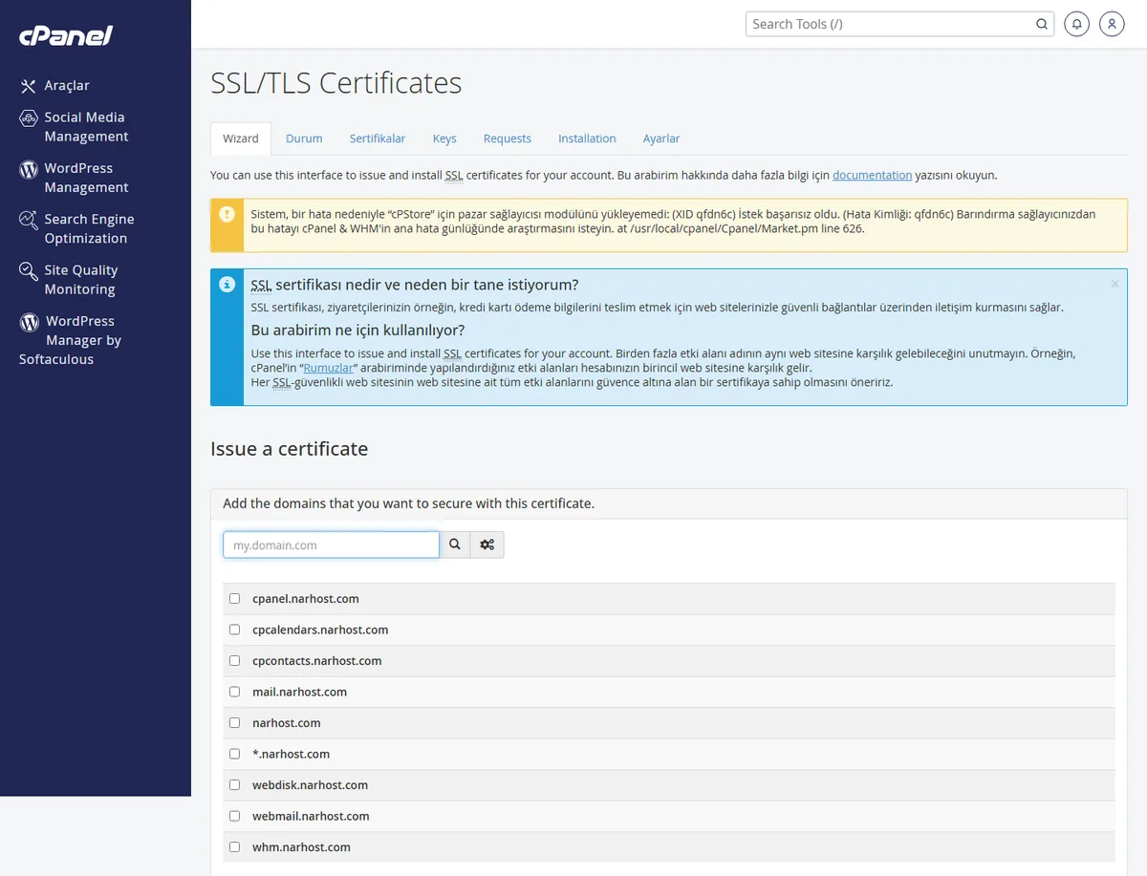
Task: Check the cpanel.narhost.com checkbox
Action: click(235, 599)
